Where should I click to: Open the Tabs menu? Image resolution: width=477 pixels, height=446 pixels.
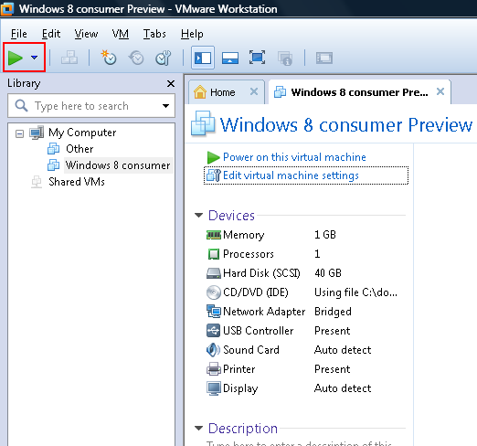point(154,34)
